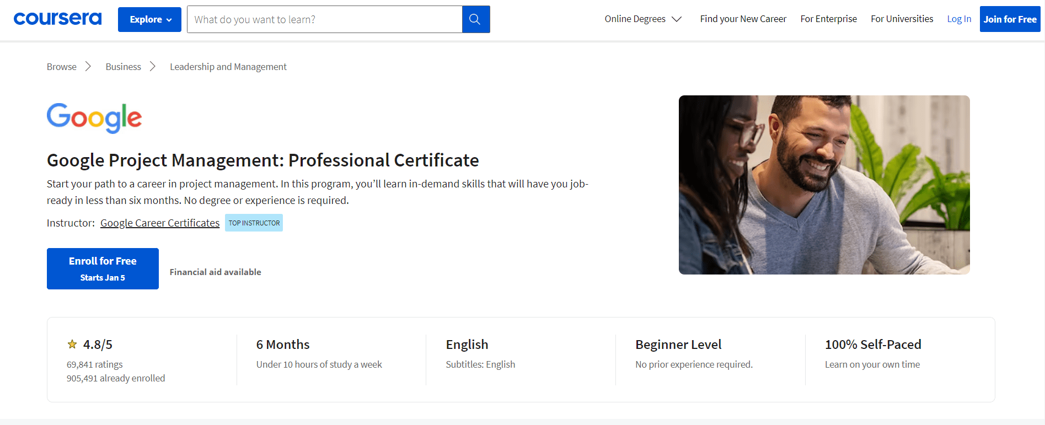Click 'Learn on your own time' text

point(872,364)
